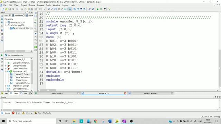Image resolution: width=221 pixels, height=124 pixels.
Task: Open OneNote from the taskbar
Action: 124,121
